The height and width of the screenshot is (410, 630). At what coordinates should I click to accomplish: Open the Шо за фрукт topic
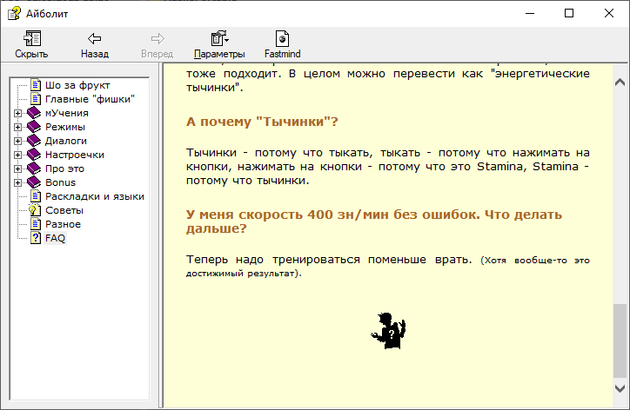(77, 85)
